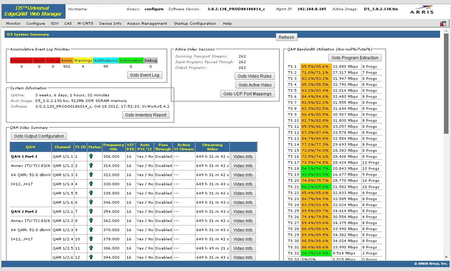
Task: Click the TS ID column header
Action: [x=80, y=147]
